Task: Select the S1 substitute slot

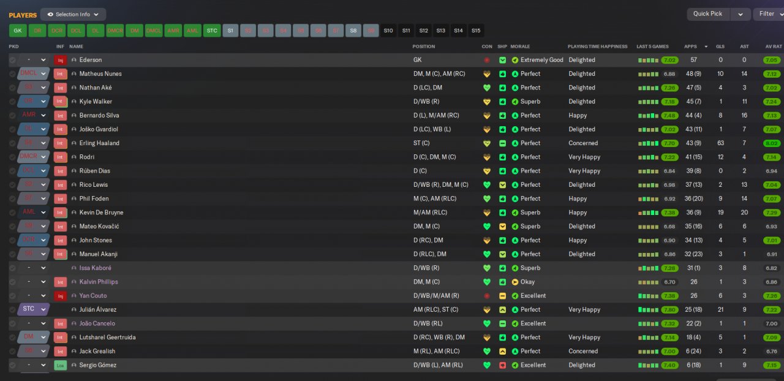Action: [230, 31]
